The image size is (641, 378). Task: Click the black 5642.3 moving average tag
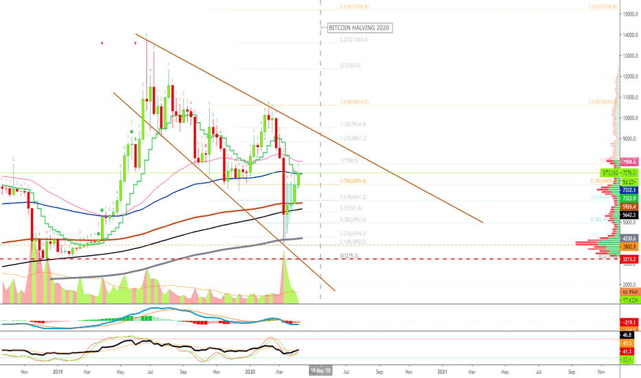(x=629, y=215)
